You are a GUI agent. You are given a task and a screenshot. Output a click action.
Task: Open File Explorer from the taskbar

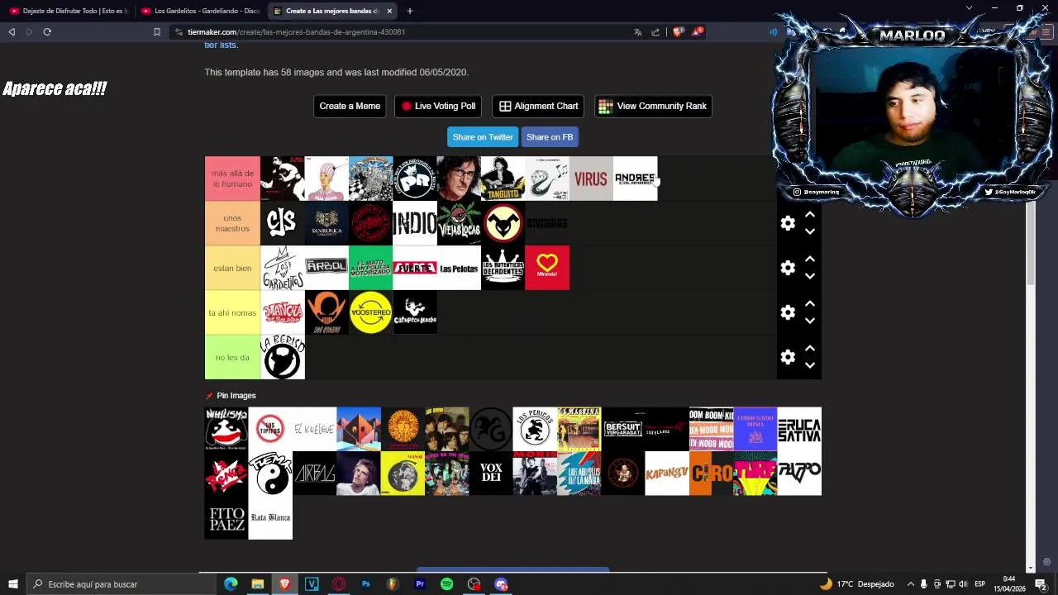pos(258,584)
